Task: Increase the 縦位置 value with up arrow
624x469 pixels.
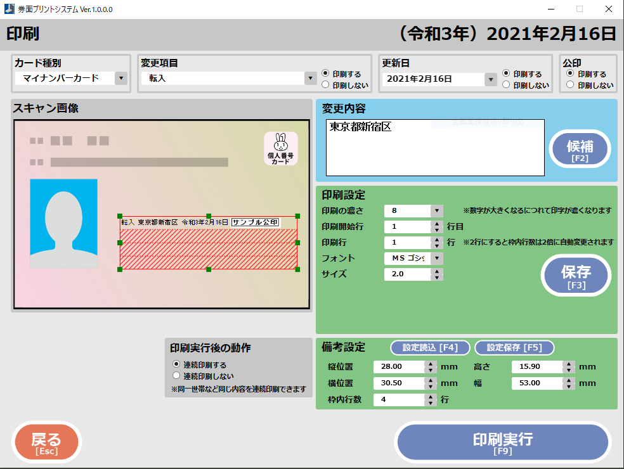Action: click(429, 364)
